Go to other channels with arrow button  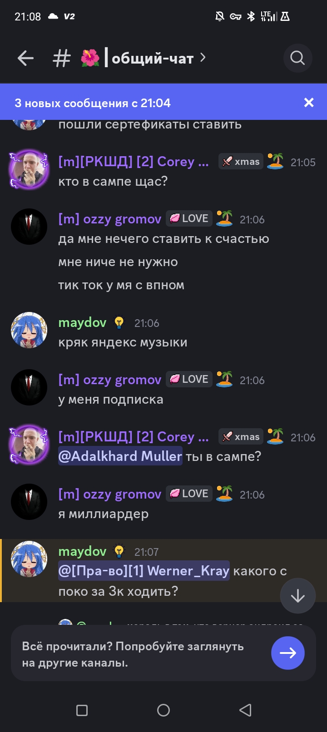[x=287, y=653]
